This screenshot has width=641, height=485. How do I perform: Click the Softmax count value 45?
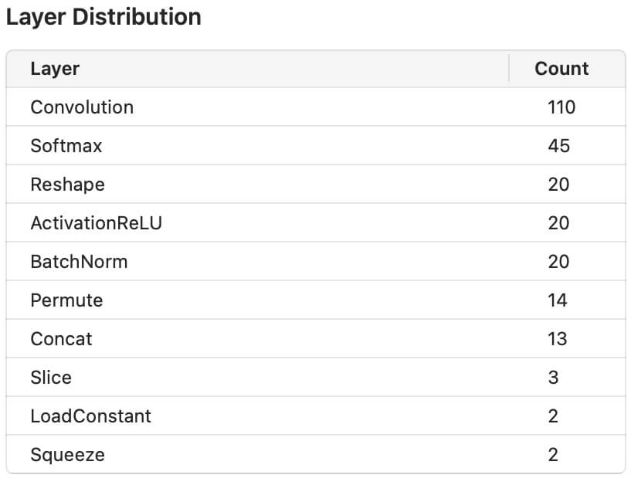(x=559, y=146)
